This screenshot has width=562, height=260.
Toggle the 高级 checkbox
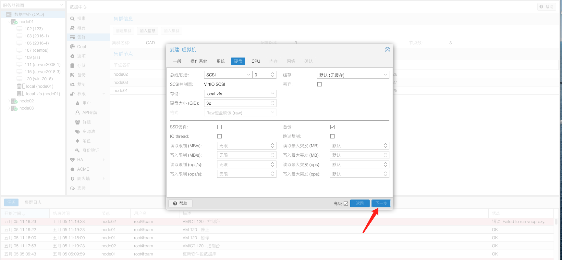346,204
